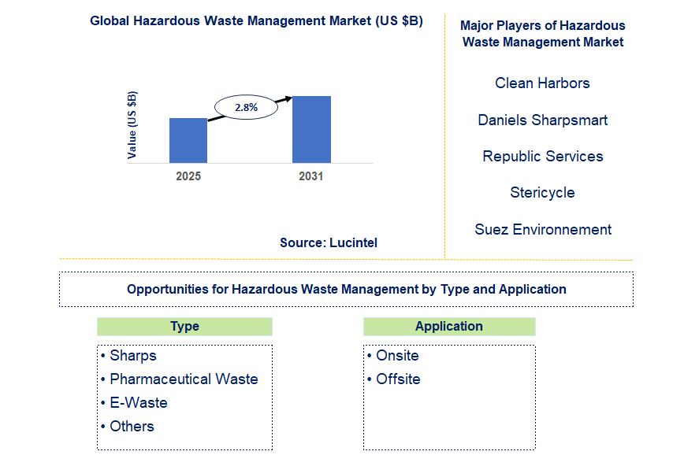Select Daniels Sharpsmart in players list
Viewport: 684px width, 466px height.
click(543, 120)
